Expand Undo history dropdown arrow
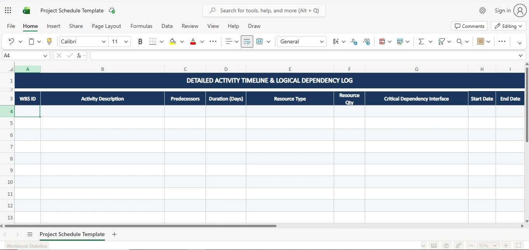The image size is (529, 250). coord(20,41)
